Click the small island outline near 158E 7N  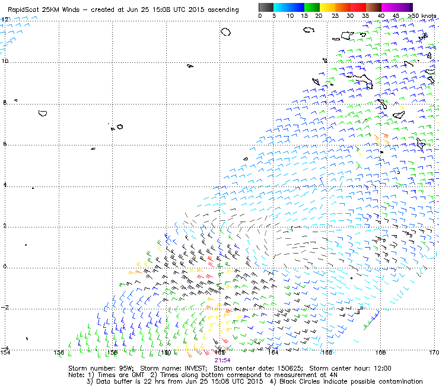click(120, 126)
